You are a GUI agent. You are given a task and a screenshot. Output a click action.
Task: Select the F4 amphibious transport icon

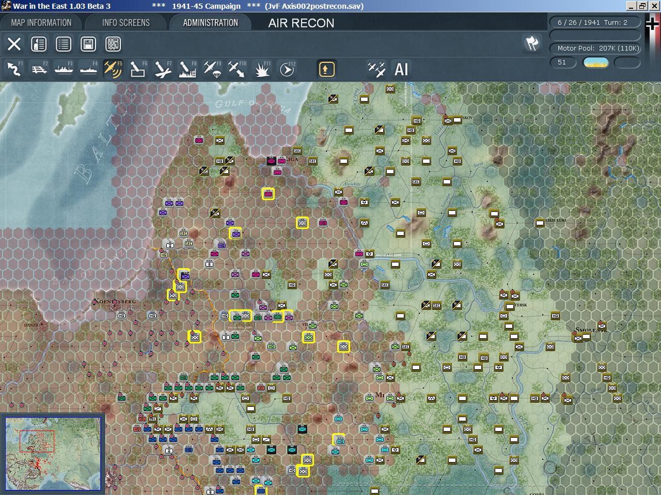[88, 69]
